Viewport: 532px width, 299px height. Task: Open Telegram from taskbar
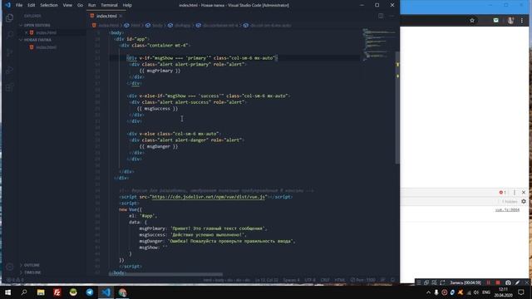90,292
